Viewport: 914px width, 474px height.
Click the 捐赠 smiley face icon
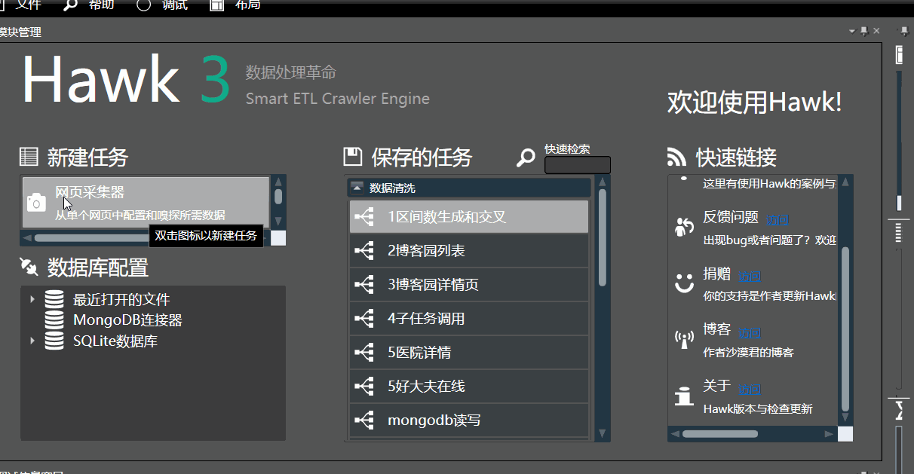[x=684, y=283]
